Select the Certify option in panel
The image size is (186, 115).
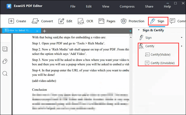point(150,46)
